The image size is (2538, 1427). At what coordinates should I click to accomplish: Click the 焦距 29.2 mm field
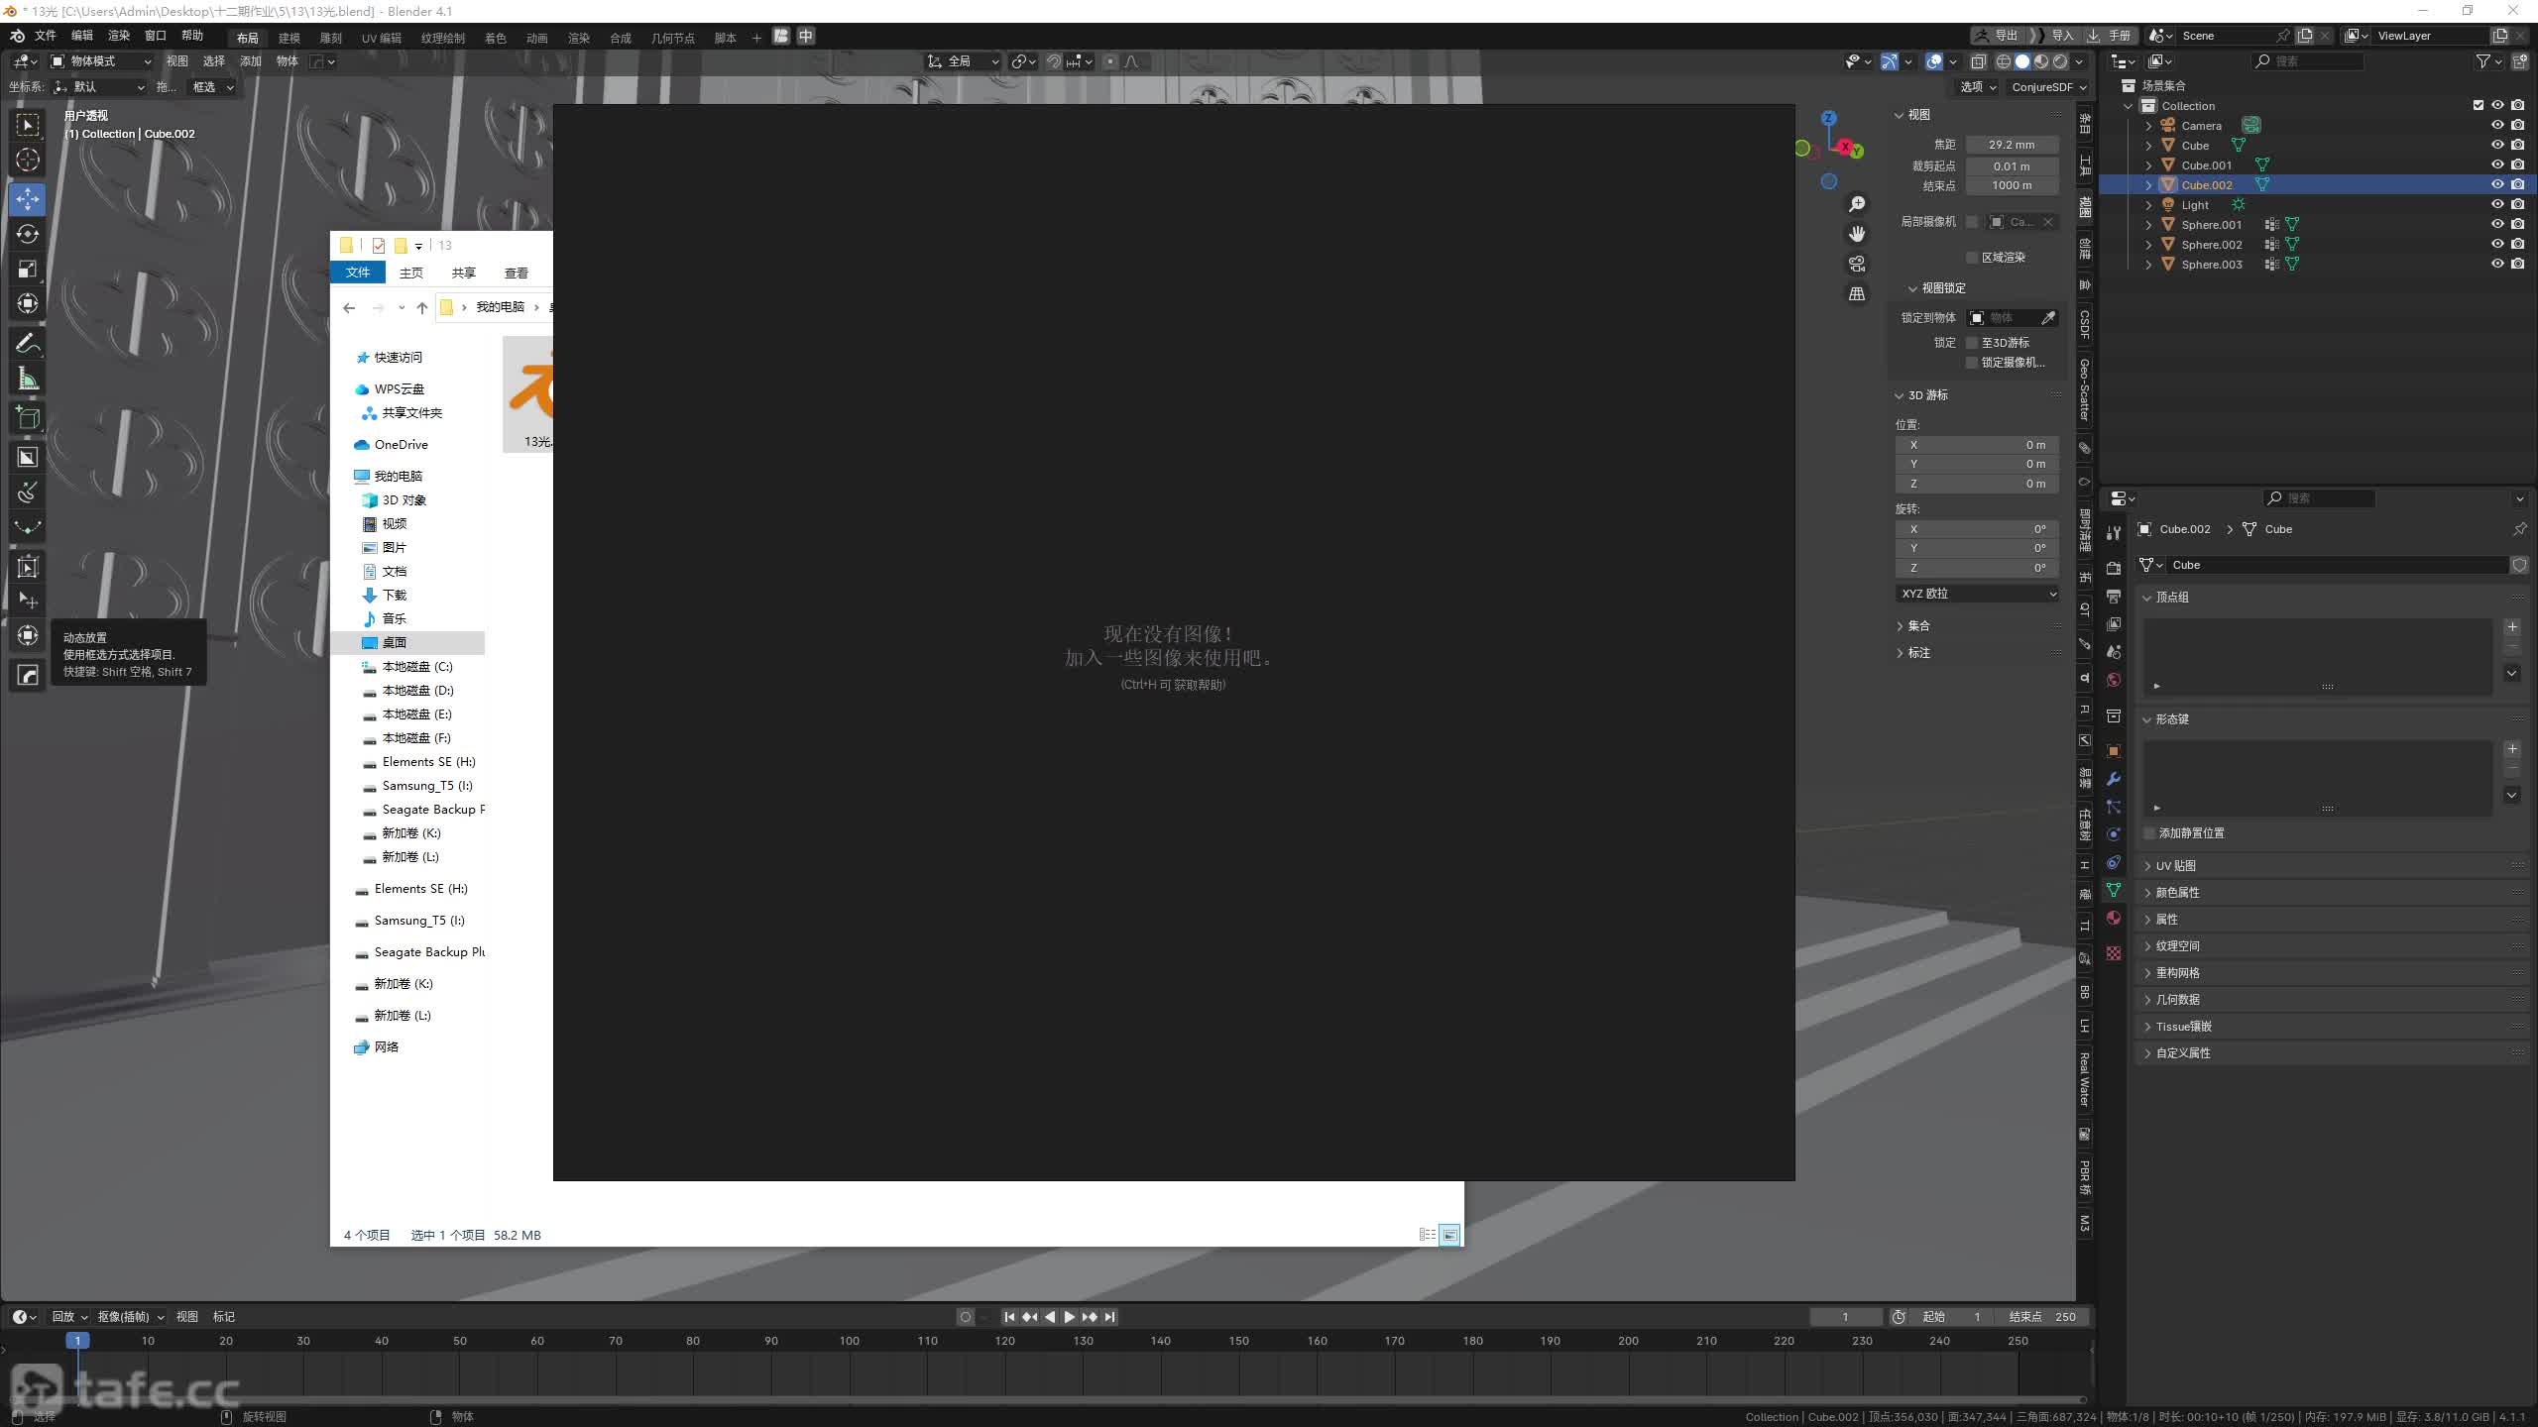pos(2011,145)
